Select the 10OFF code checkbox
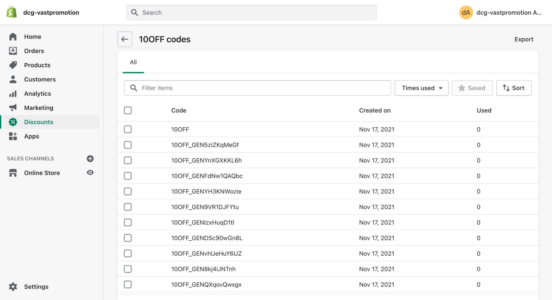Screen dimensions: 552x300 coord(127,129)
